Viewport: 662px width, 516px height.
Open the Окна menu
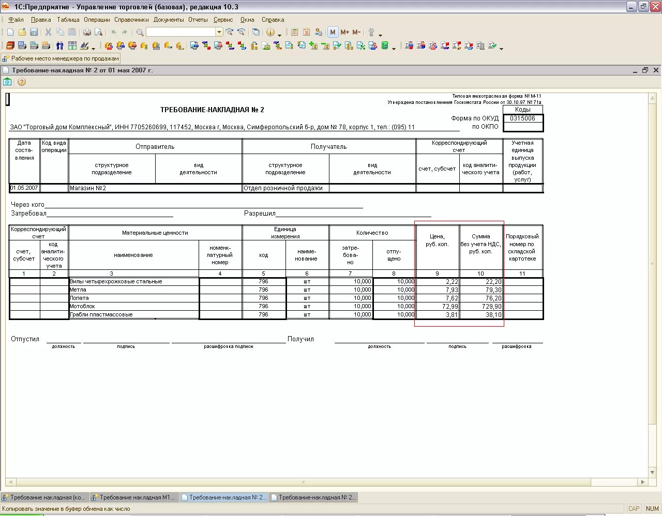click(247, 20)
